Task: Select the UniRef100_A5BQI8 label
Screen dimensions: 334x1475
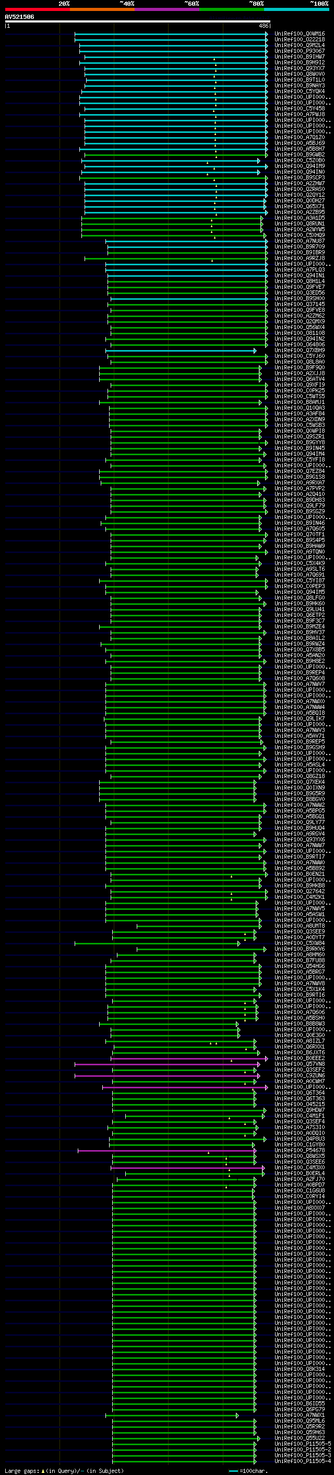Action: (x=300, y=713)
